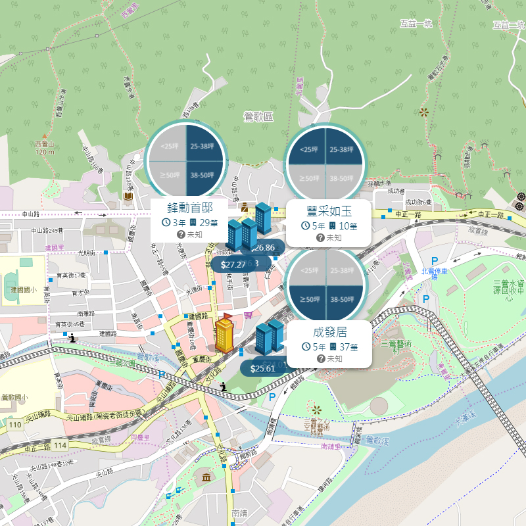The height and width of the screenshot is (526, 526).
Task: Click the blue twin-tower marker beside 成發居
Action: 270,337
